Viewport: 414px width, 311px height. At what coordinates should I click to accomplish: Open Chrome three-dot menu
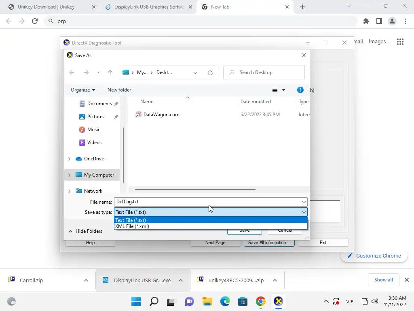[x=405, y=21]
